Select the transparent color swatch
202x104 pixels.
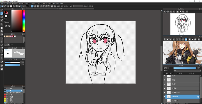[6, 16]
